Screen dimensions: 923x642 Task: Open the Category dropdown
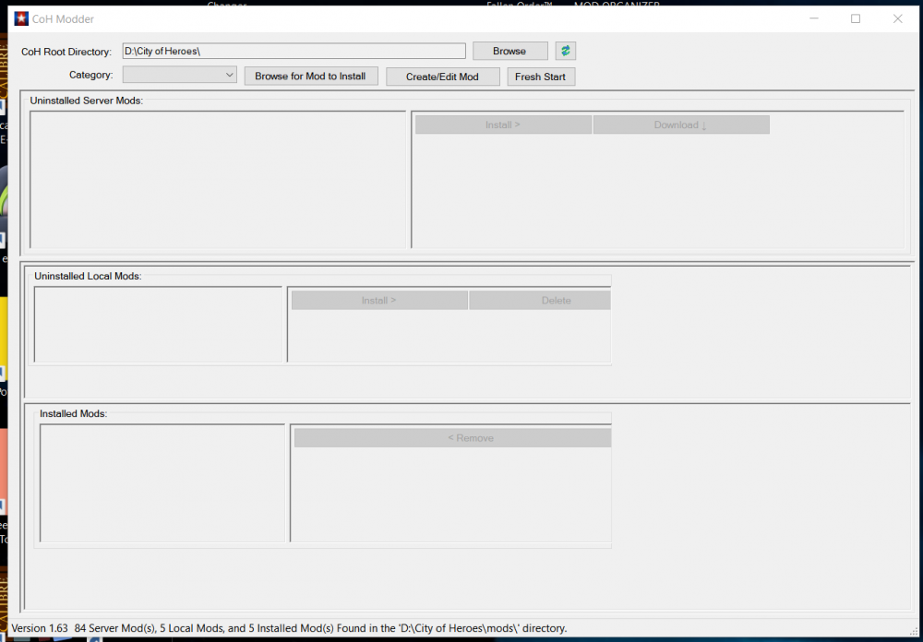pos(180,75)
